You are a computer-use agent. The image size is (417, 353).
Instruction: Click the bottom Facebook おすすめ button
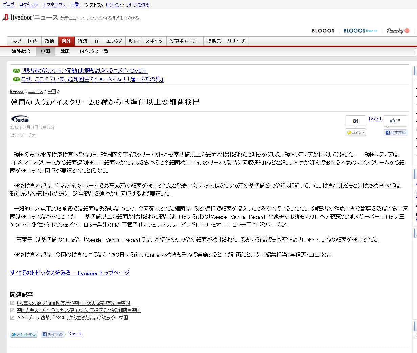pyautogui.click(x=52, y=334)
